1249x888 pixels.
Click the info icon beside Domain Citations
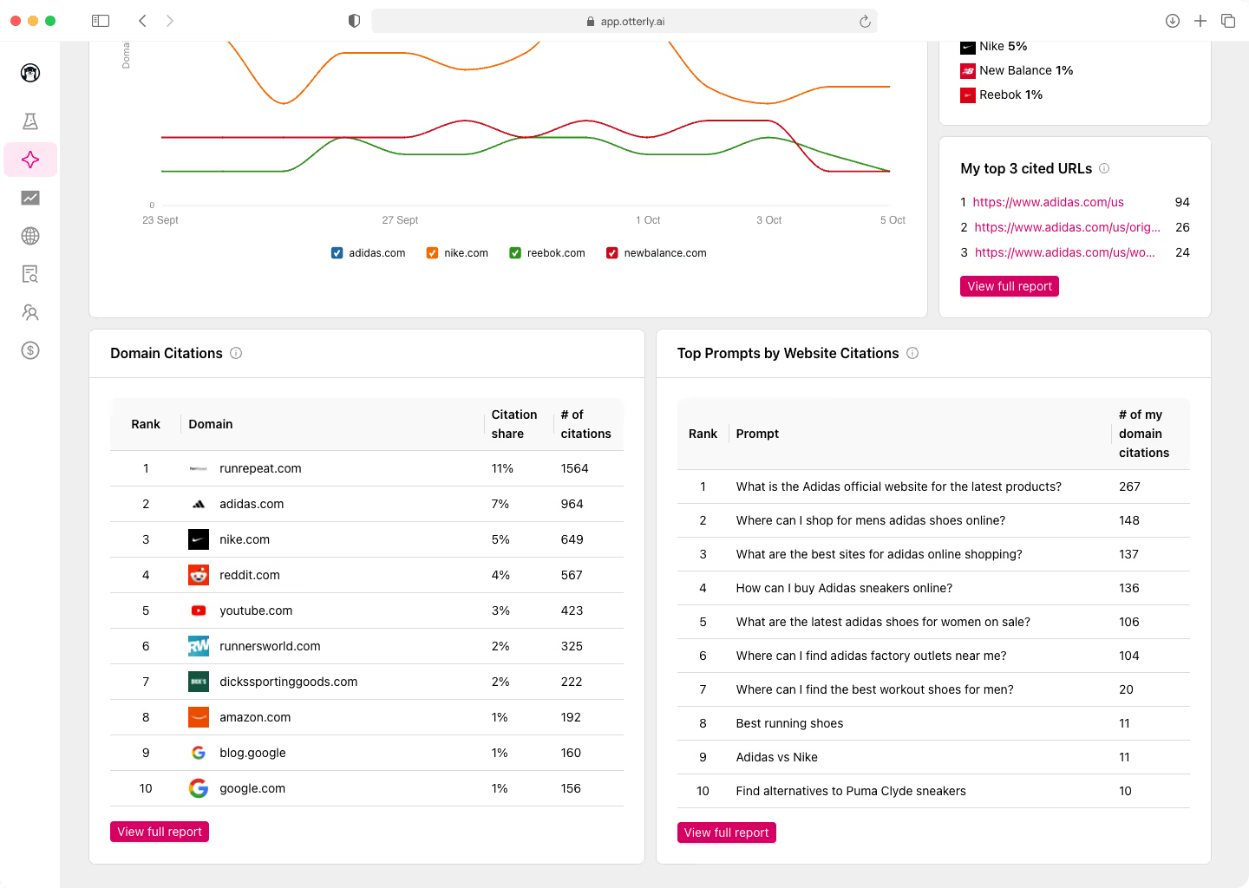coord(236,353)
